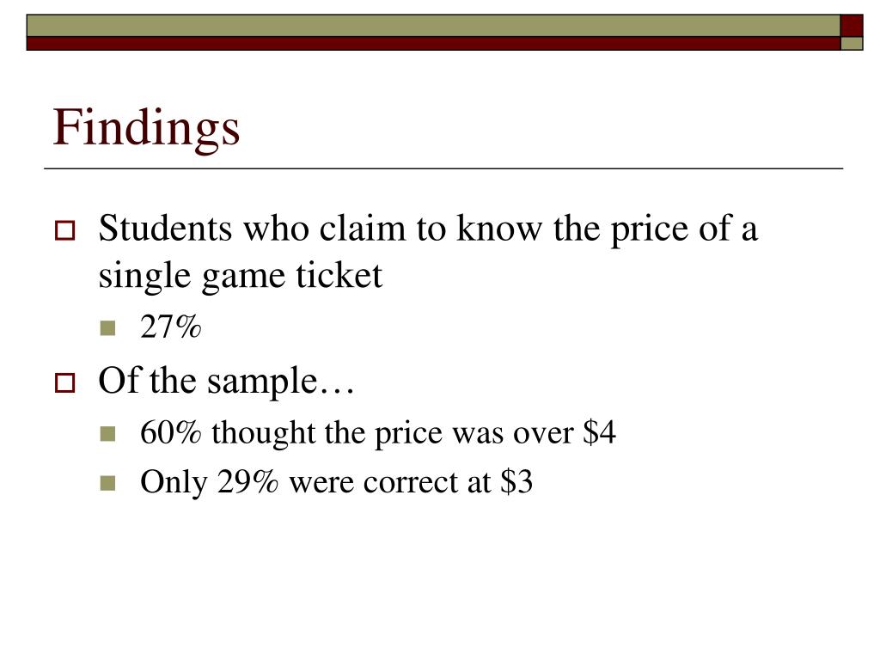
Task: Click the $4 price value
Action: click(x=599, y=433)
